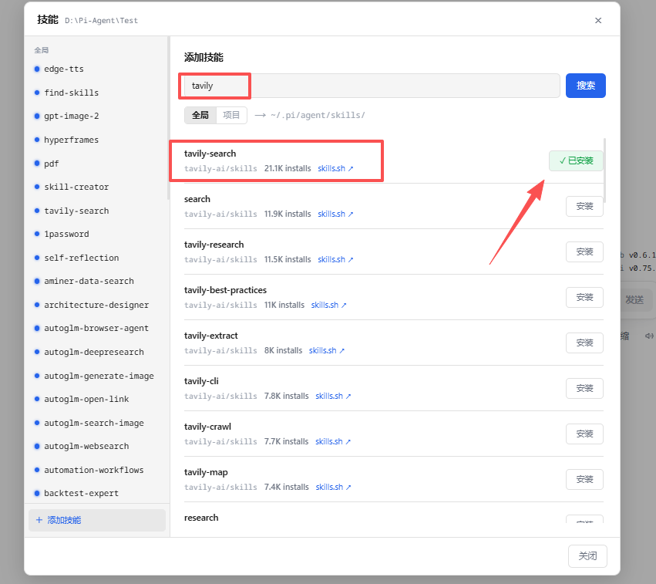Select autoglm-generate-image in the skills list
The height and width of the screenshot is (584, 656).
click(99, 376)
